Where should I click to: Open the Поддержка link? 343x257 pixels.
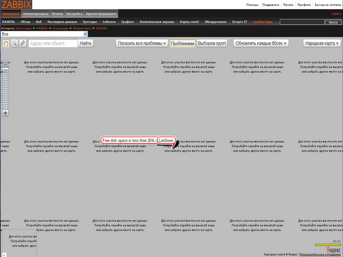point(271,5)
